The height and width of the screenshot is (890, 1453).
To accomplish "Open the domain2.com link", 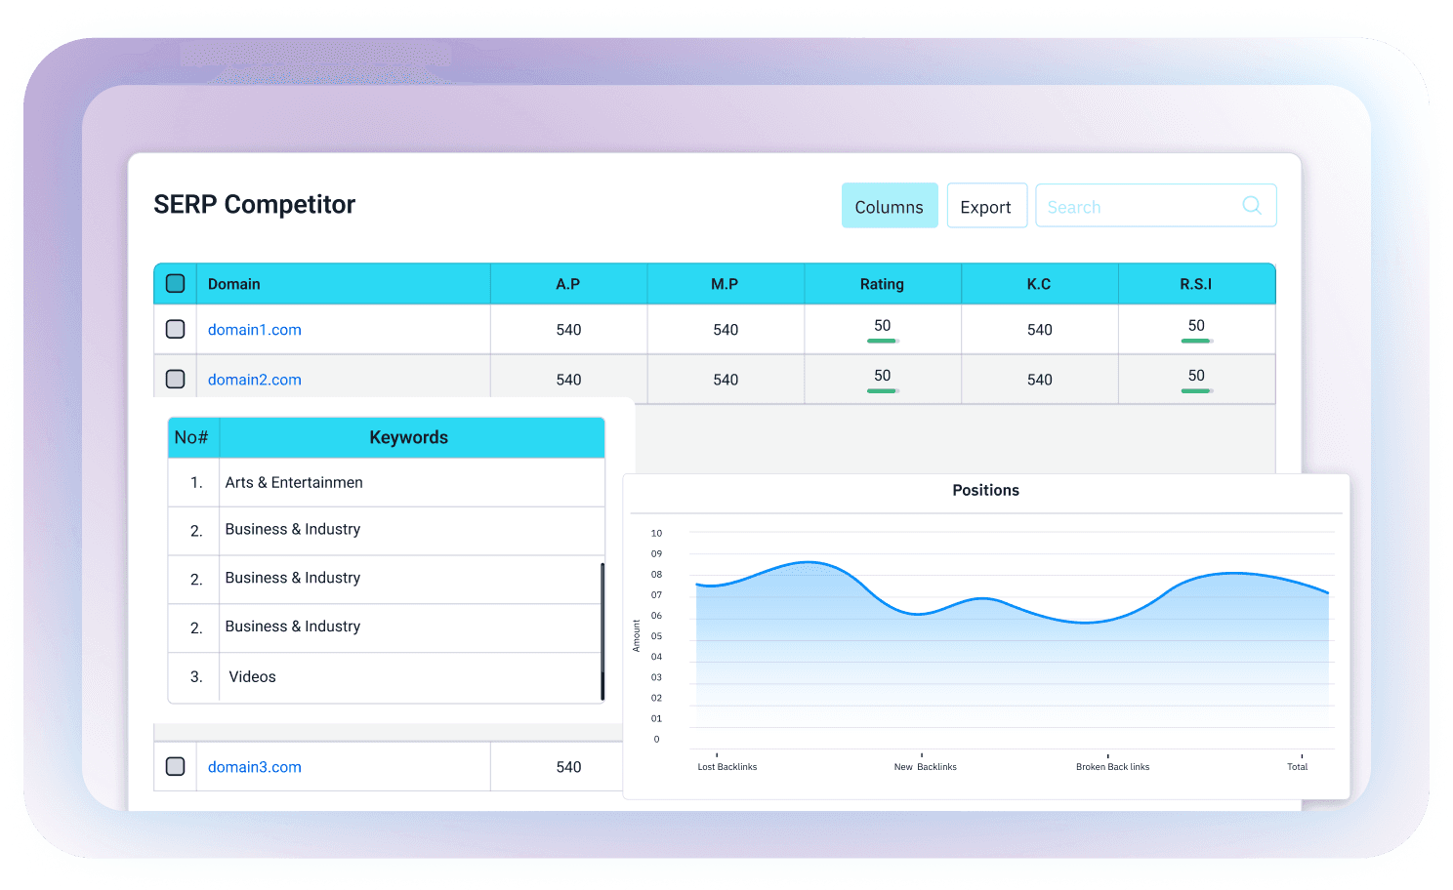I will coord(254,380).
